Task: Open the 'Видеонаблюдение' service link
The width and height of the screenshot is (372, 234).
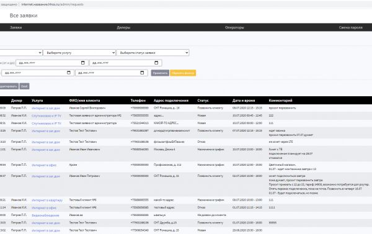Action: click(x=45, y=215)
